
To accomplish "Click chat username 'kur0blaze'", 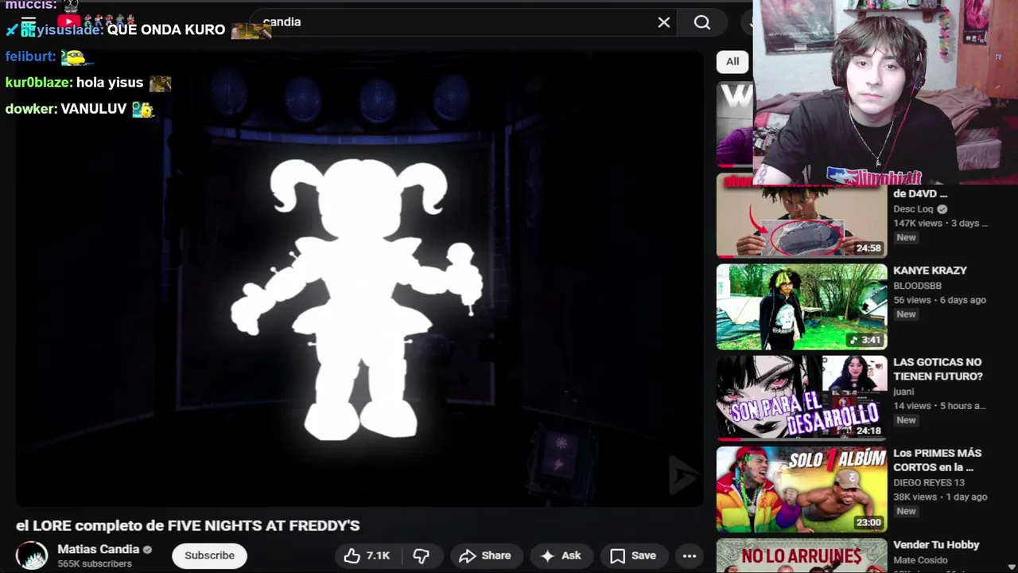I will tap(39, 83).
